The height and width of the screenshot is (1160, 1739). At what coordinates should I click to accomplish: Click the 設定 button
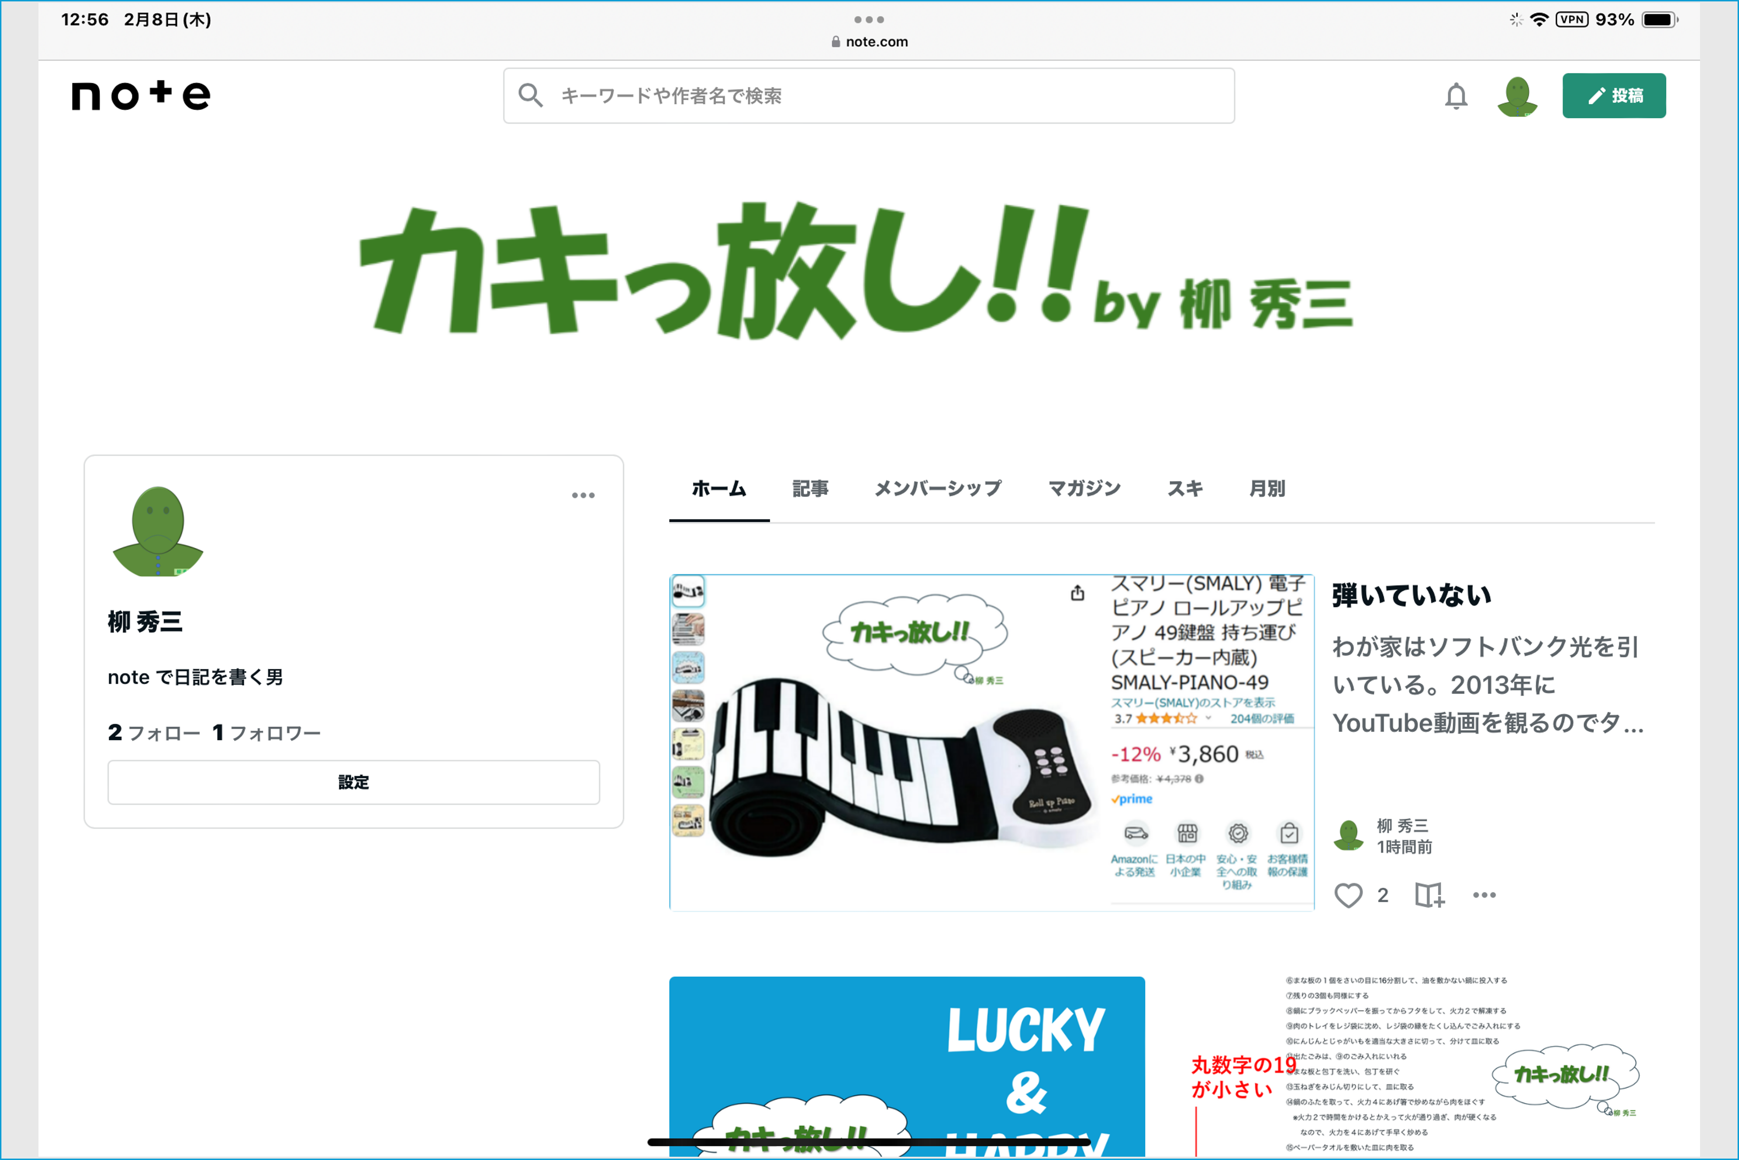coord(354,782)
